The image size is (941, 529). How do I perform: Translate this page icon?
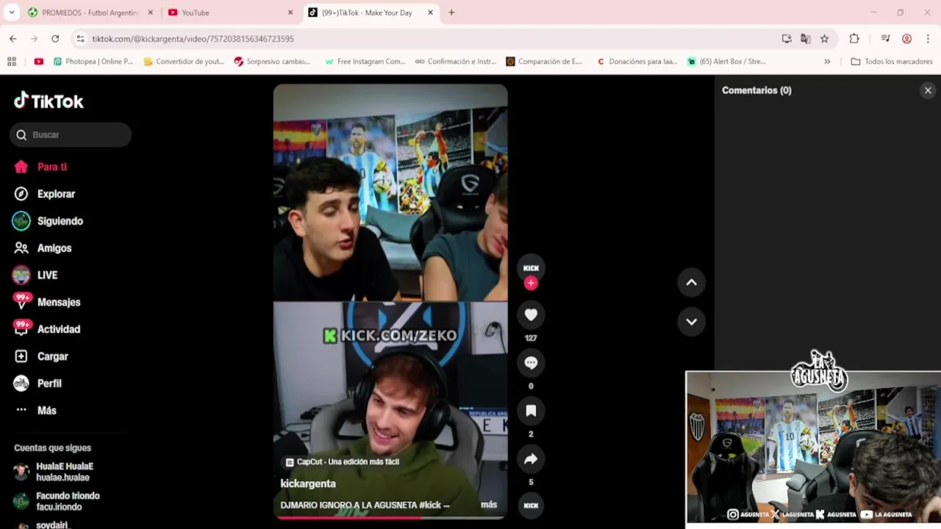click(x=806, y=39)
